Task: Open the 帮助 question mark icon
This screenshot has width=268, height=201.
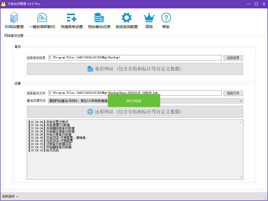Action: click(x=166, y=18)
